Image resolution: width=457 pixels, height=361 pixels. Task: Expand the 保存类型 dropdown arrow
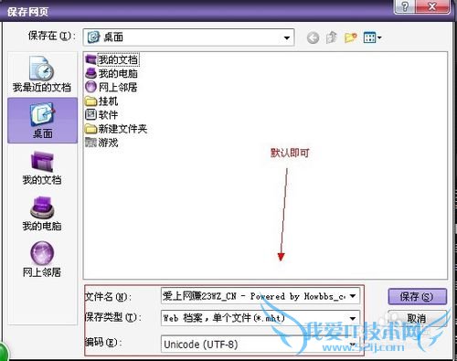pos(353,318)
